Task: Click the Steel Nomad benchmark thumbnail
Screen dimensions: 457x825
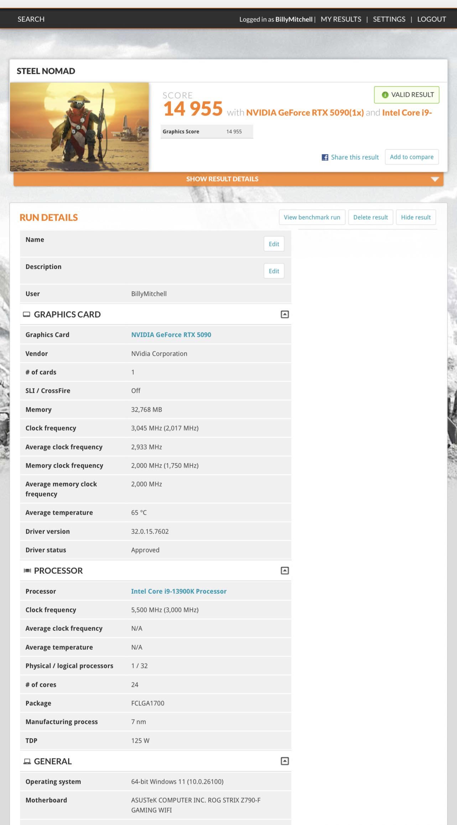Action: (x=79, y=127)
